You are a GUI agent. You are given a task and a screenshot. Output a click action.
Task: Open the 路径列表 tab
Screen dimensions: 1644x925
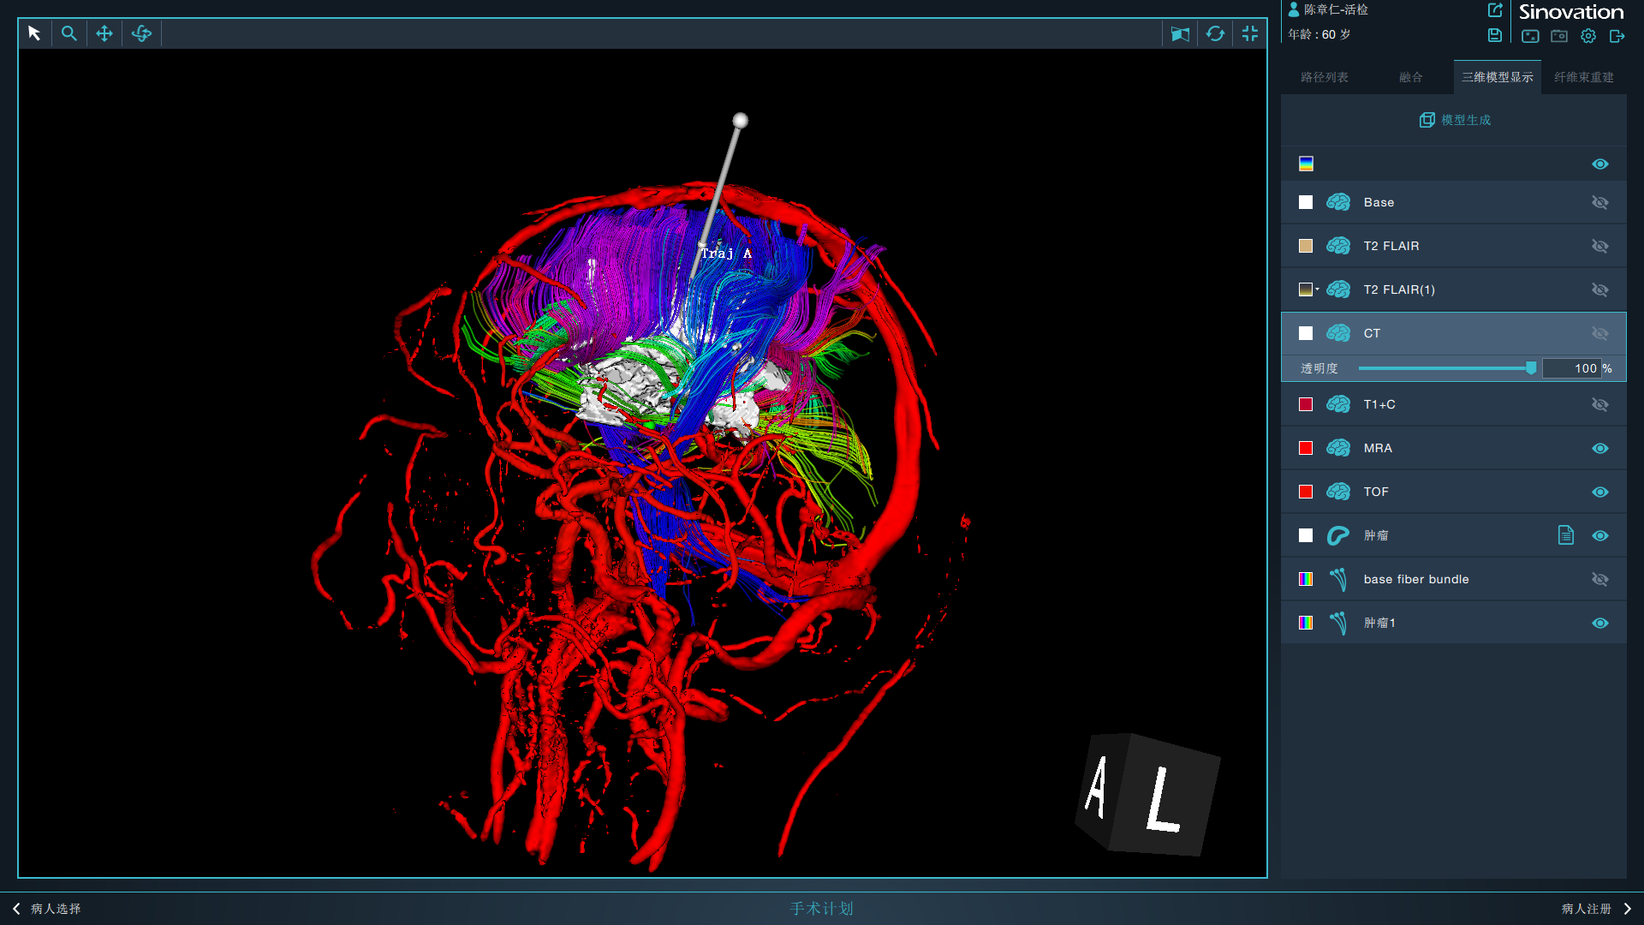click(x=1324, y=77)
